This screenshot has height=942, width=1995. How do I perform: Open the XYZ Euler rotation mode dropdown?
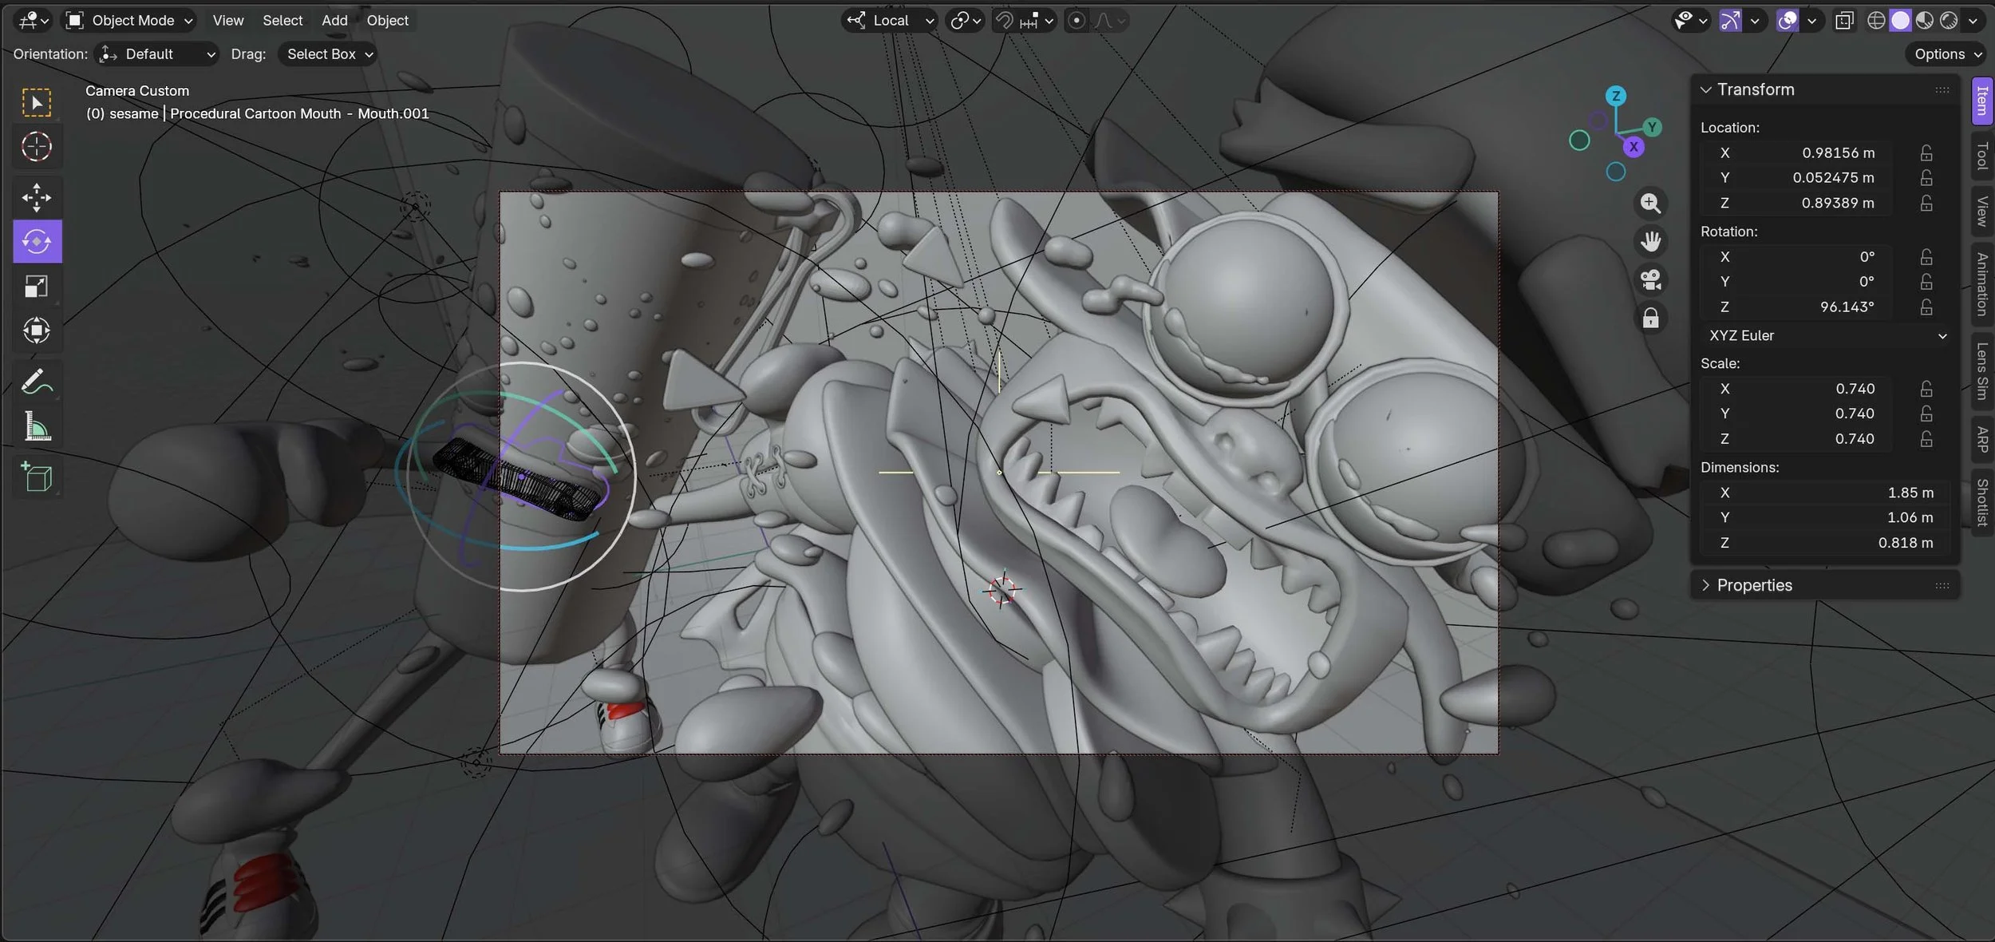[1827, 336]
